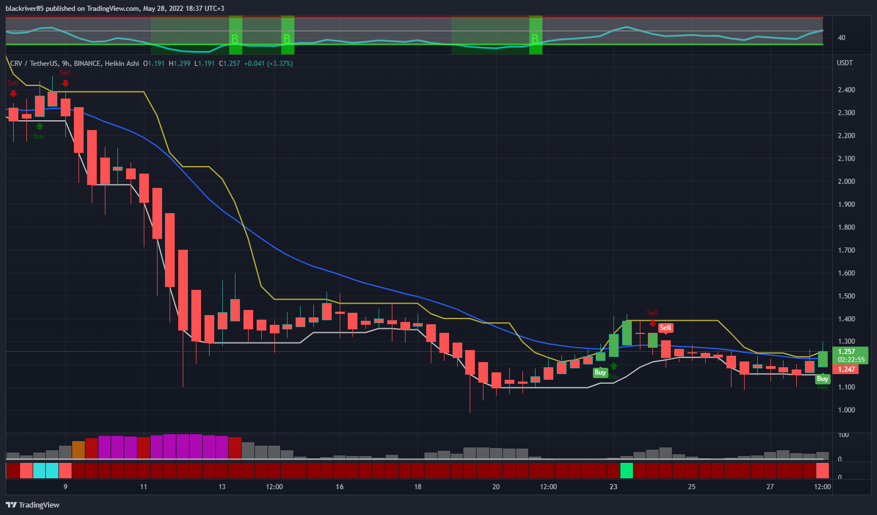877x515 pixels.
Task: Click the USDT currency label
Action: tap(845, 63)
